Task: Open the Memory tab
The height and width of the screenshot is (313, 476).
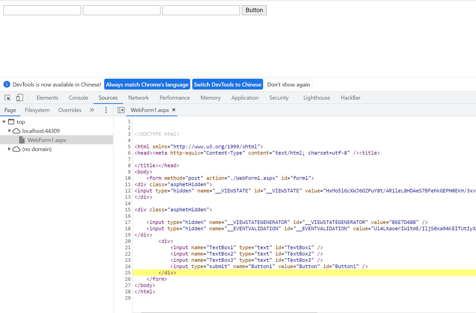Action: 210,98
